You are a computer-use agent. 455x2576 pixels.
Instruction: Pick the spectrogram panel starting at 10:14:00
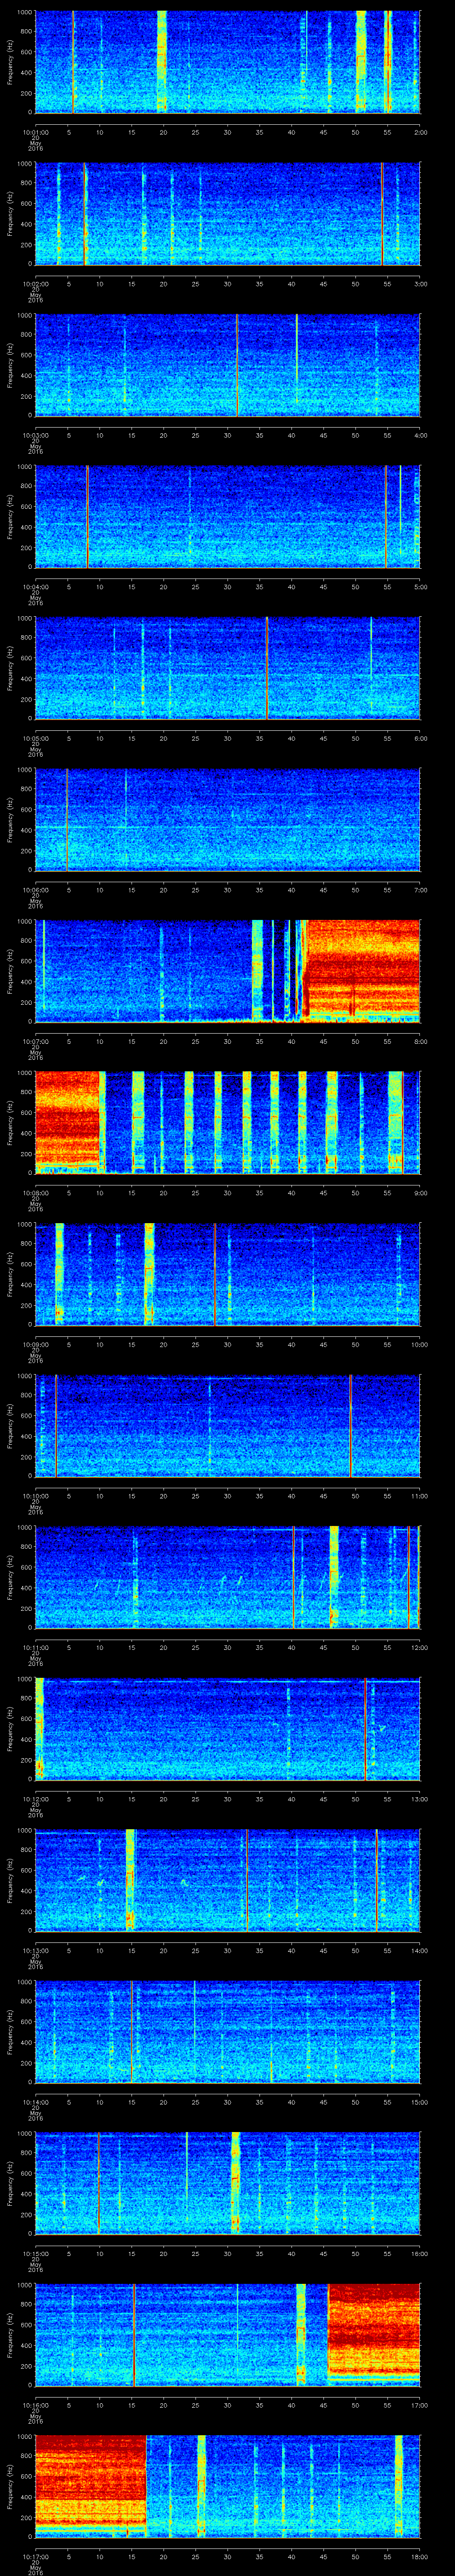pyautogui.click(x=227, y=2032)
